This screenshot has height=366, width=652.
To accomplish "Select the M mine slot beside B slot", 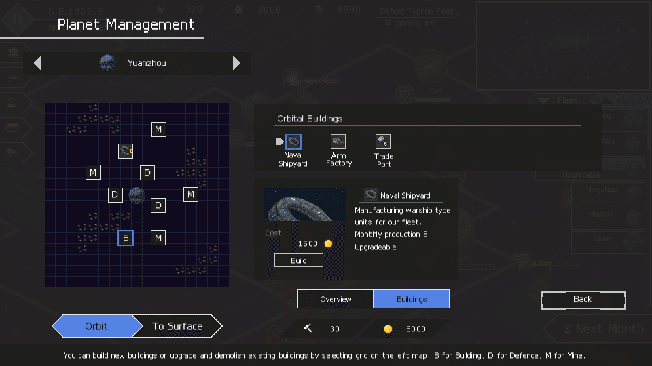I will pyautogui.click(x=158, y=238).
